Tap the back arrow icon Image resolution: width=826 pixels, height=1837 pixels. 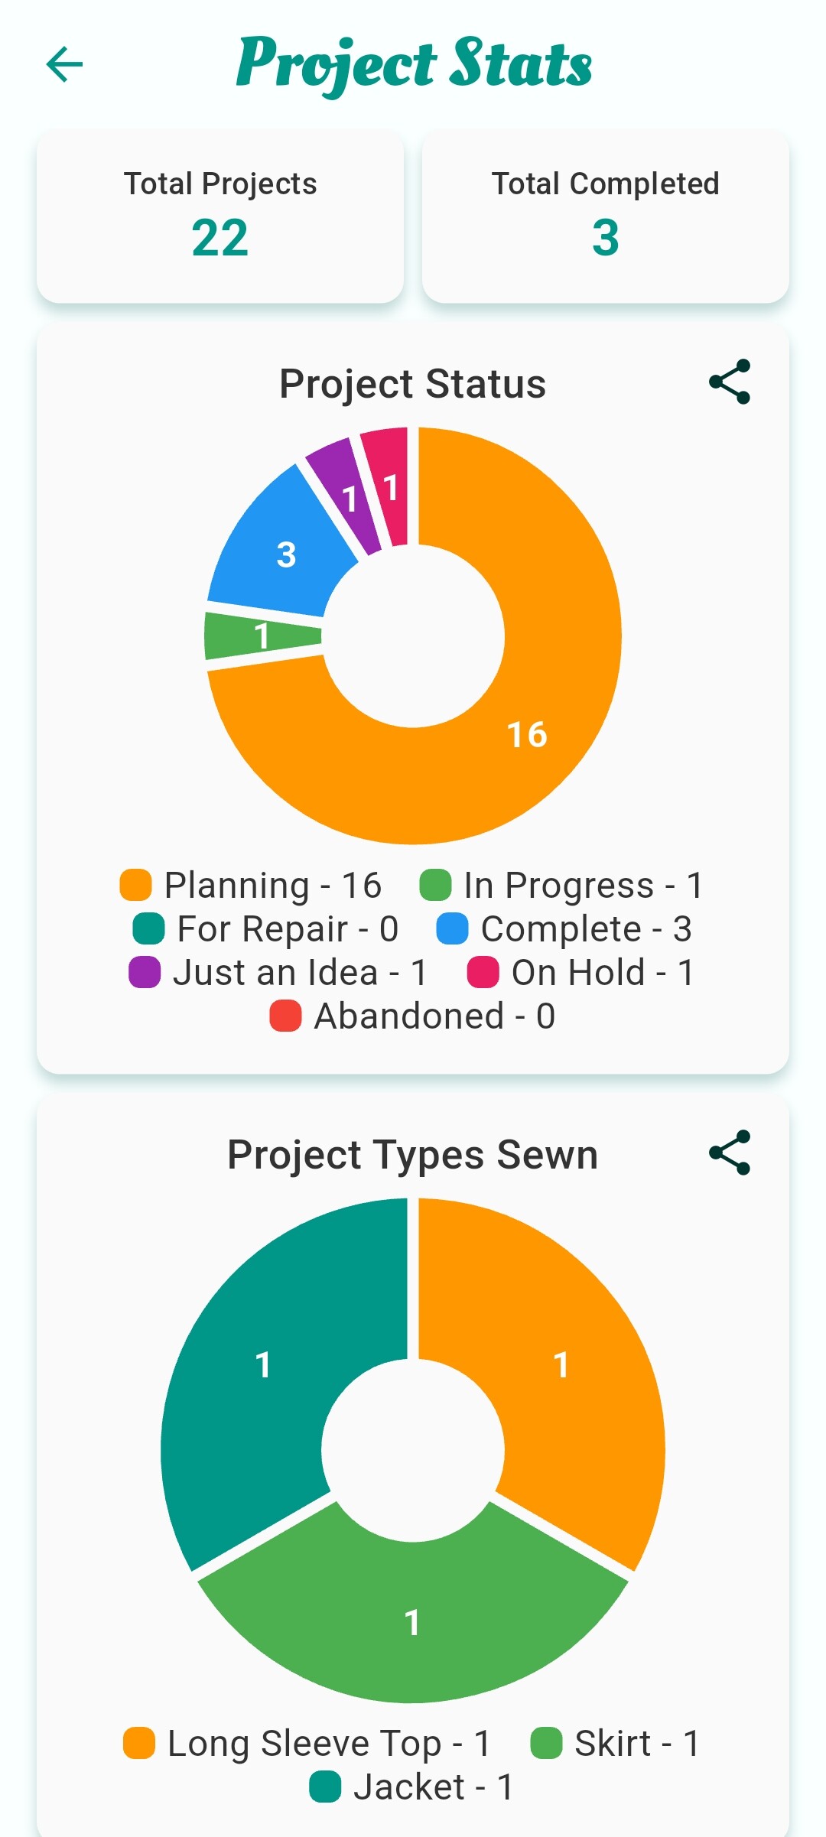click(x=64, y=64)
